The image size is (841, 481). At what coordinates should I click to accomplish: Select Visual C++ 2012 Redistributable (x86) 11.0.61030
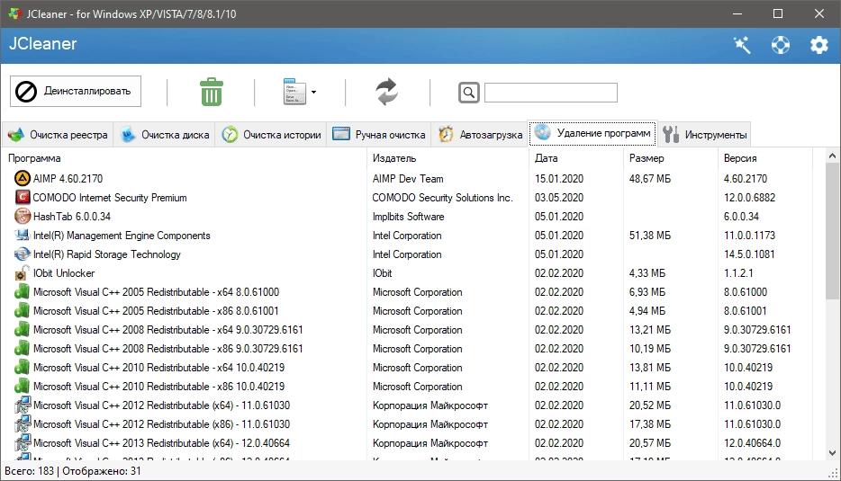161,424
